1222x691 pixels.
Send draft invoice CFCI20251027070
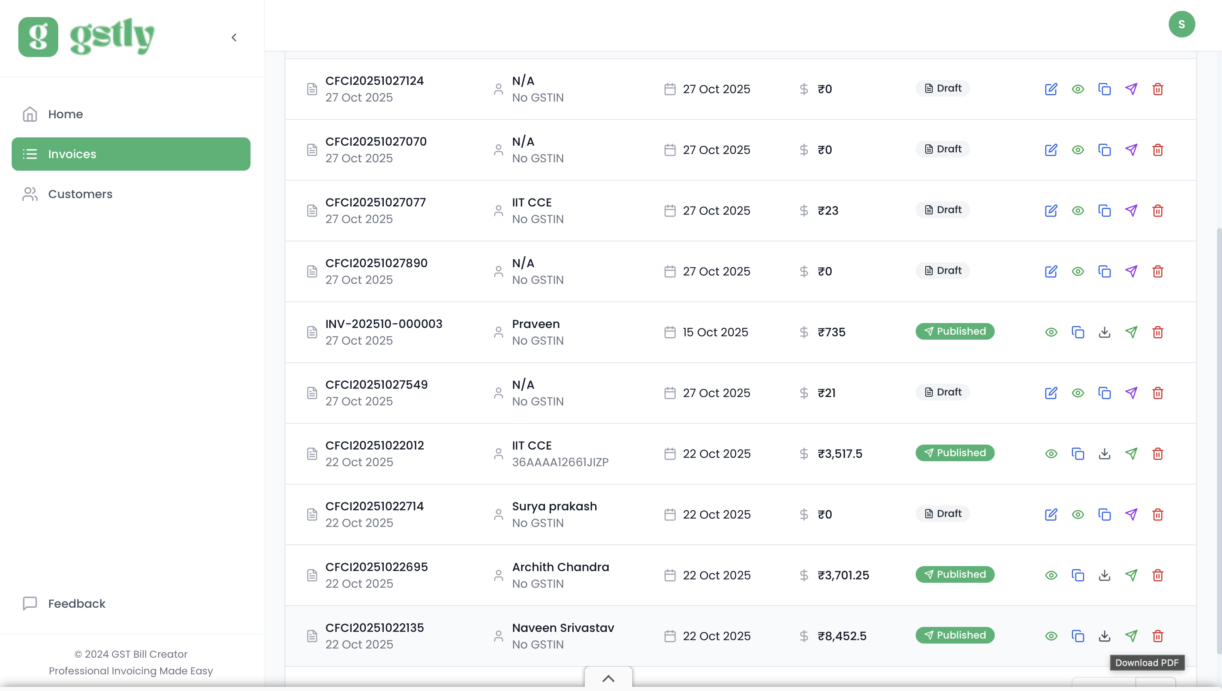pos(1131,149)
